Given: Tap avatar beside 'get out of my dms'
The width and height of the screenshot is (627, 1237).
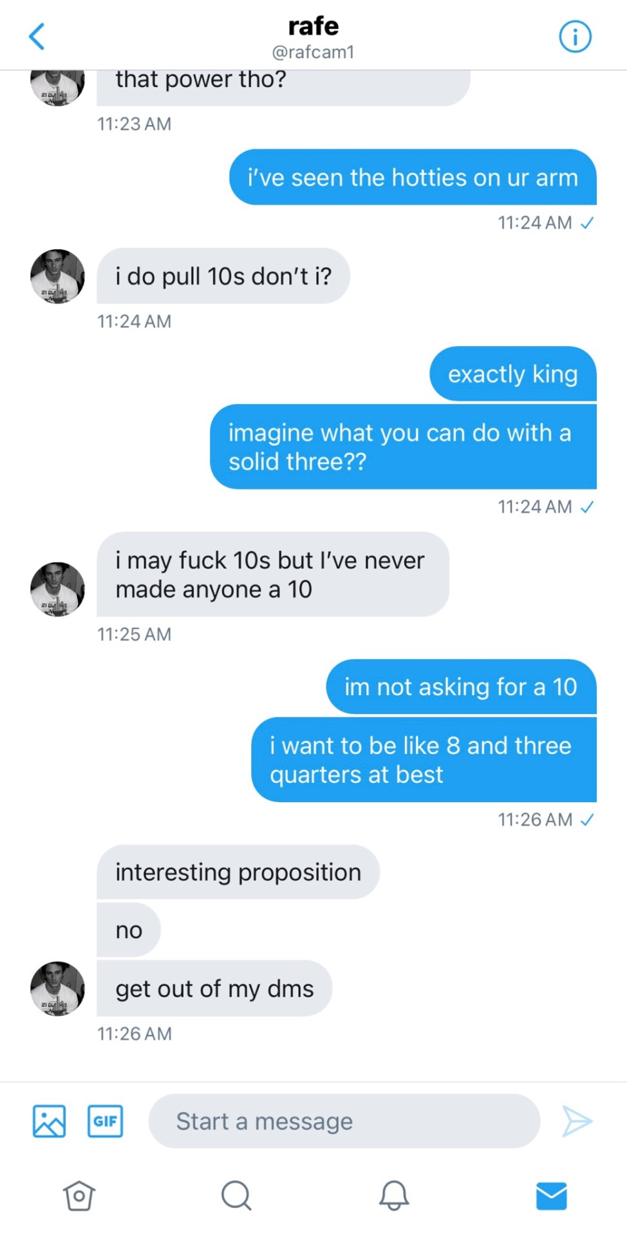Looking at the screenshot, I should point(57,989).
